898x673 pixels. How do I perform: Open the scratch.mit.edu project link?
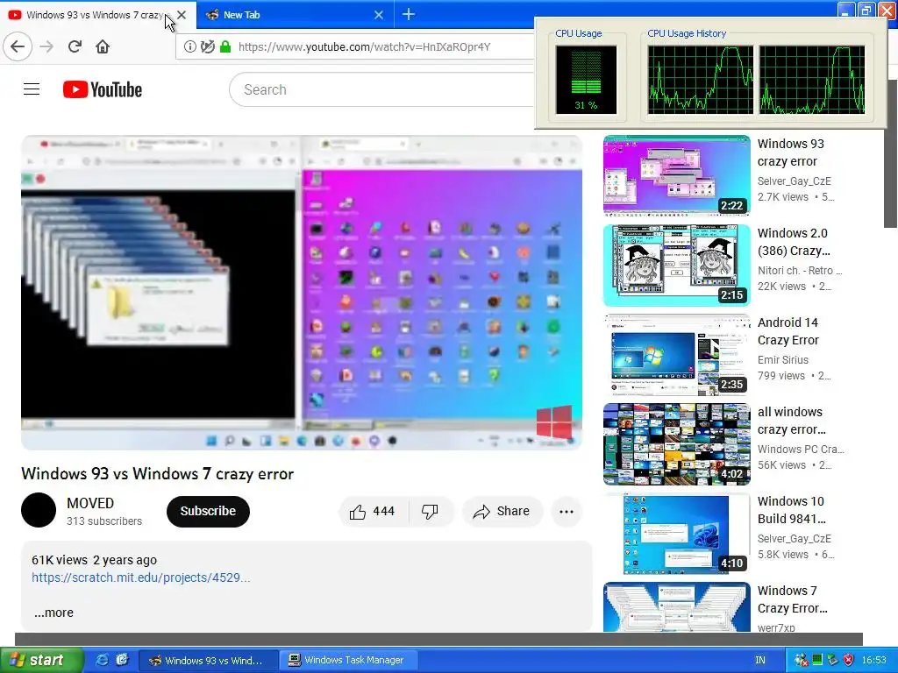coord(141,577)
